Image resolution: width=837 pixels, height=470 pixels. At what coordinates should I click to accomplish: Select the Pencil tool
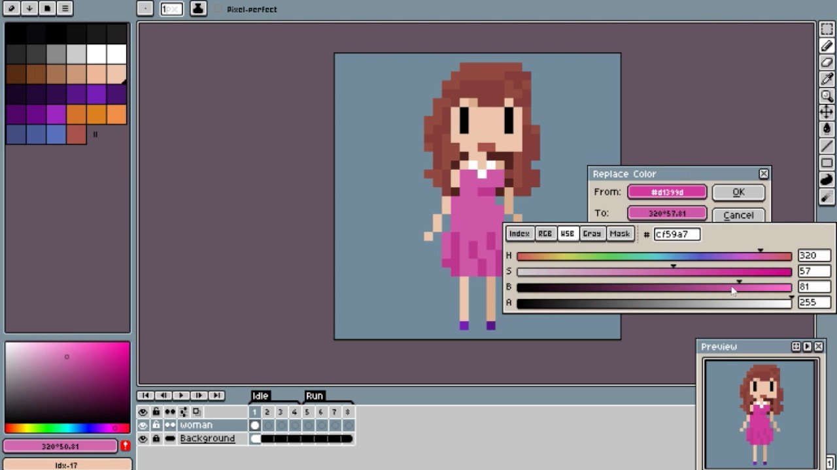pyautogui.click(x=827, y=46)
